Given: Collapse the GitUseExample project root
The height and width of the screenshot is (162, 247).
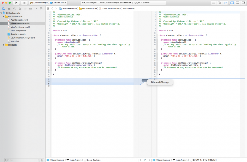Looking at the screenshot, I should coord(1,13).
